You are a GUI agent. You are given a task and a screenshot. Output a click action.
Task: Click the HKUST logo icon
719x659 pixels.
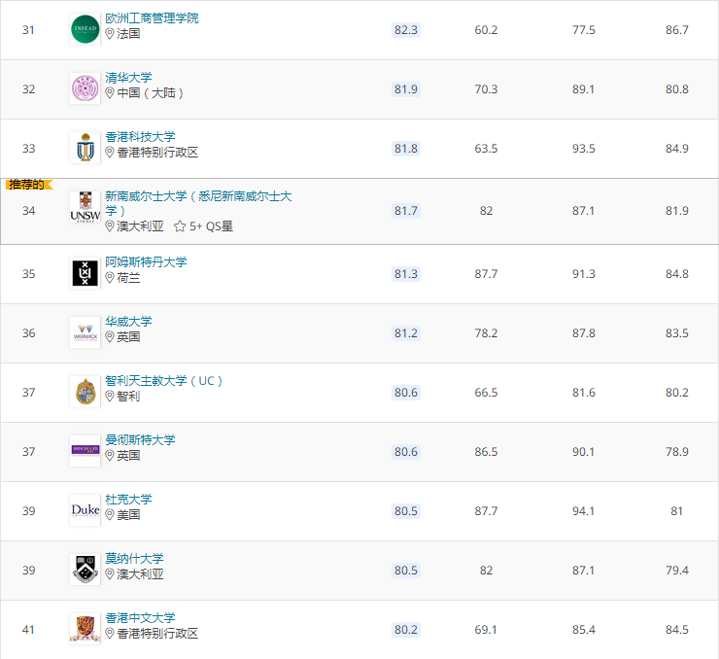(85, 149)
